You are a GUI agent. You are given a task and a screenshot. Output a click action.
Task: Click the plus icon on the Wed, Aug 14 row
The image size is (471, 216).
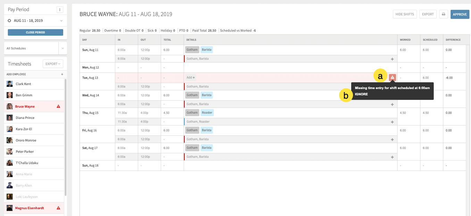392,104
